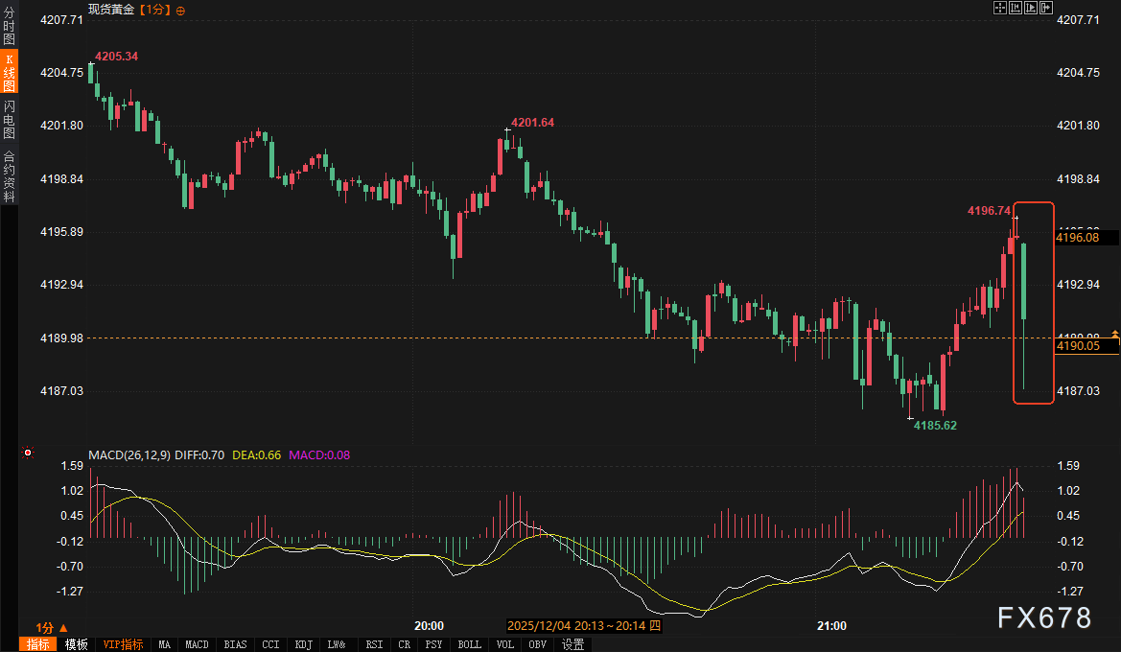Image resolution: width=1121 pixels, height=652 pixels.
Task: Open VIP指标 in the bottom bar
Action: [123, 644]
